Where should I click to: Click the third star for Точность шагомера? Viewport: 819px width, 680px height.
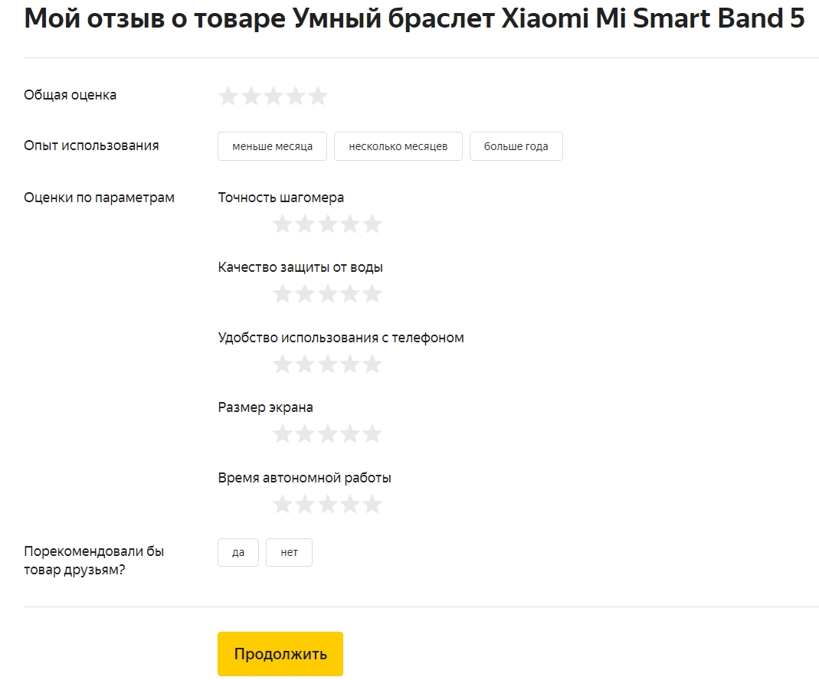[x=326, y=224]
